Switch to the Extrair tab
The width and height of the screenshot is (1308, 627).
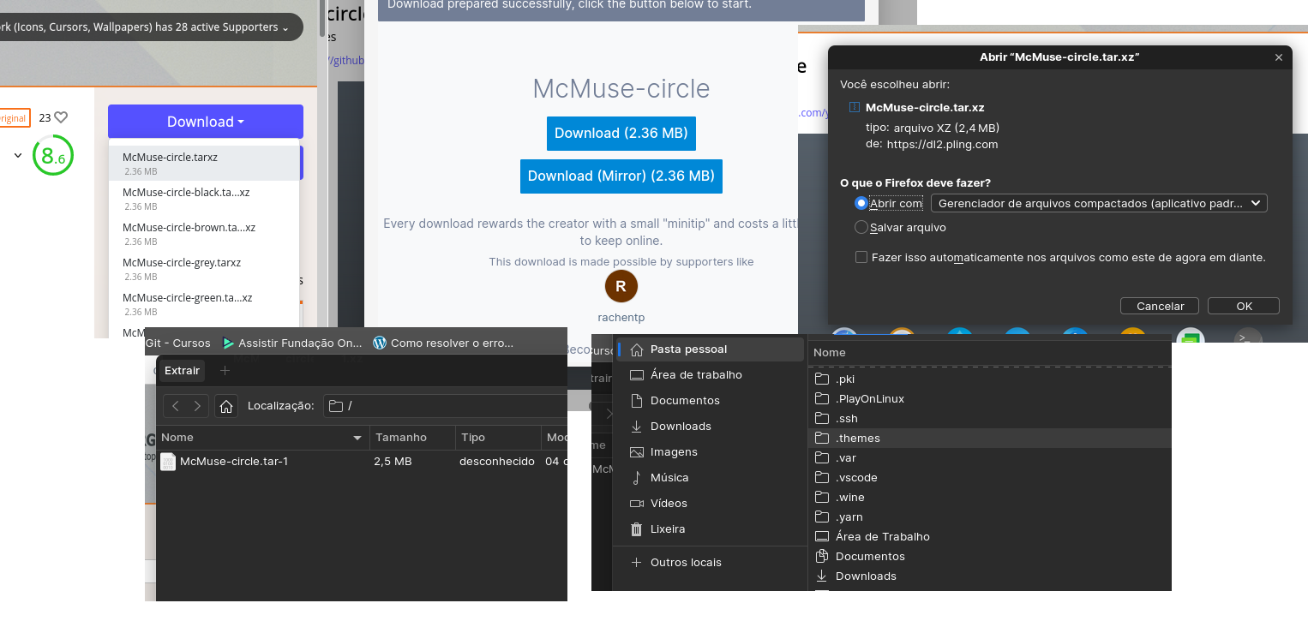pos(182,370)
